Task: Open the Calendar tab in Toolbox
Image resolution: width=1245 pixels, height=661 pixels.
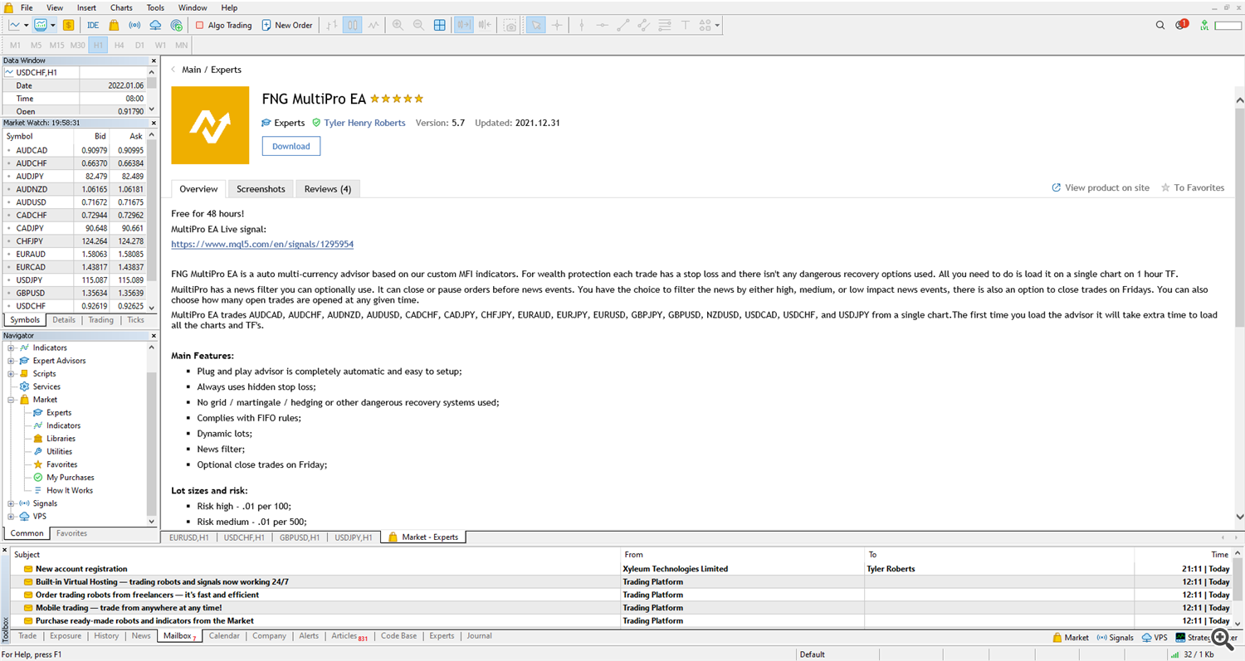Action: click(x=224, y=636)
